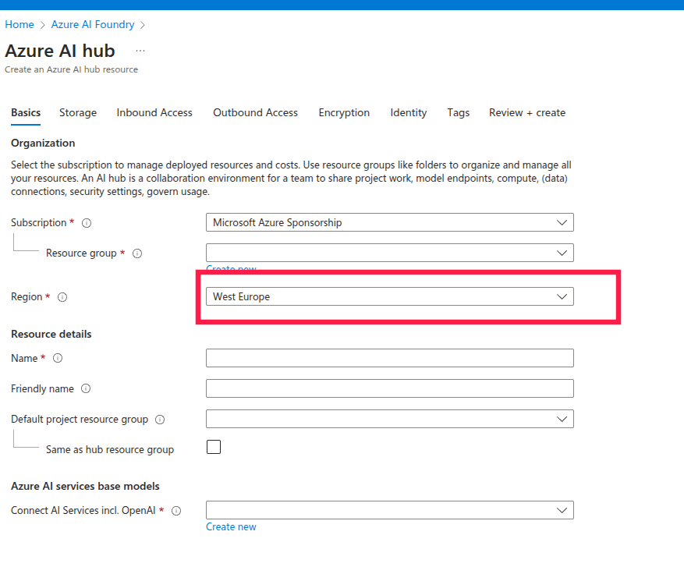Open the Region dropdown showing West Europe

pos(389,296)
